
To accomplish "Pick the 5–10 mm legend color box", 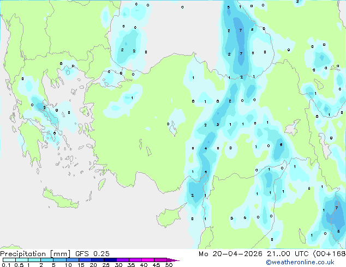I will [x=59, y=260].
